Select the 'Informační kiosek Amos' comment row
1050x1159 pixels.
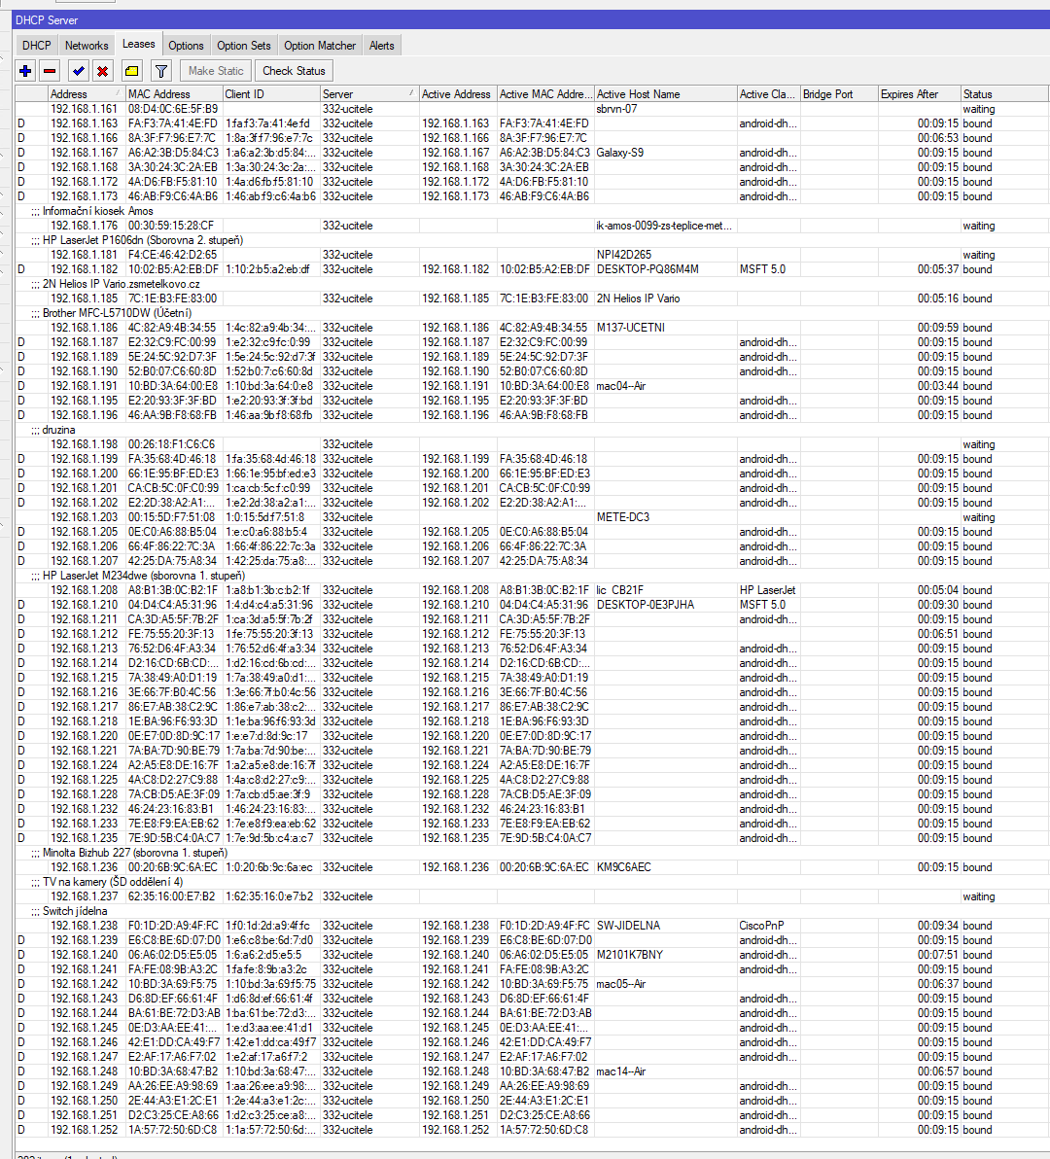[x=98, y=211]
